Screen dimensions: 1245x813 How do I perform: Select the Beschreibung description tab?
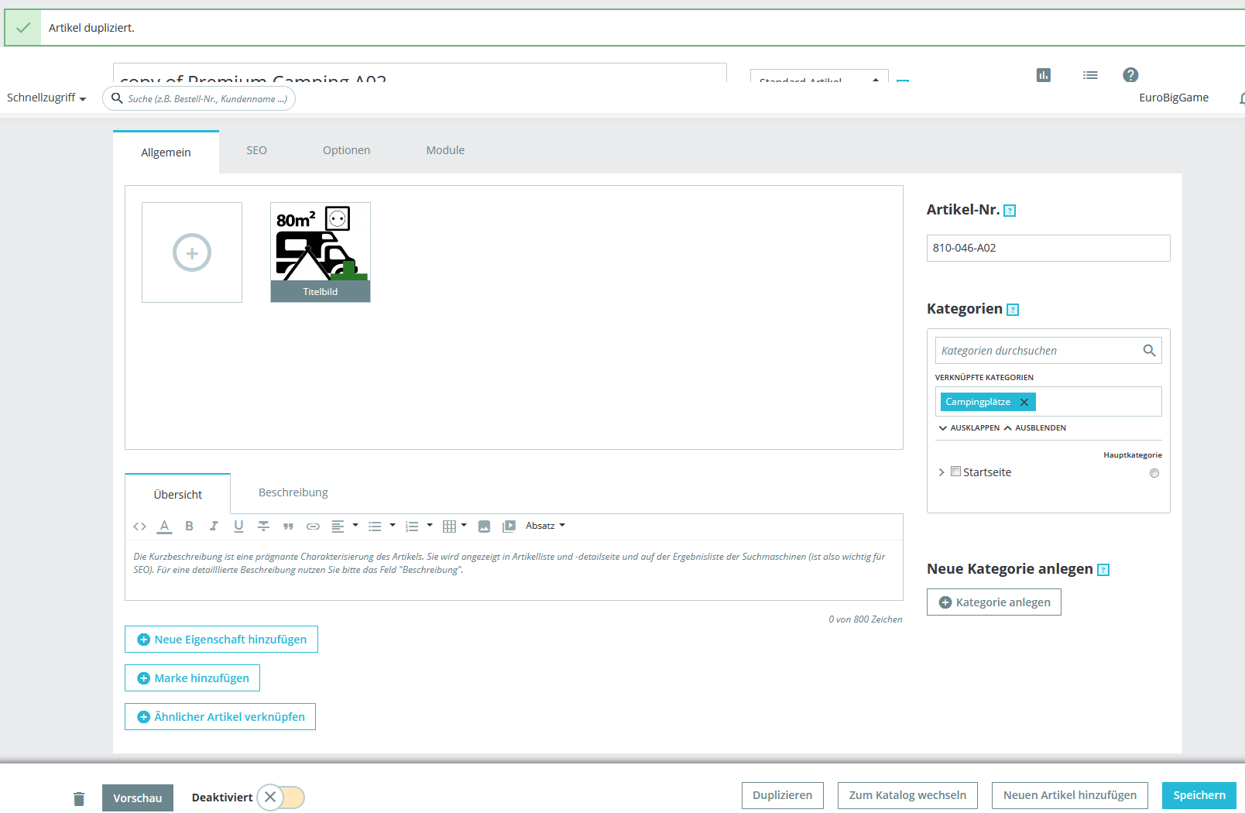(293, 492)
